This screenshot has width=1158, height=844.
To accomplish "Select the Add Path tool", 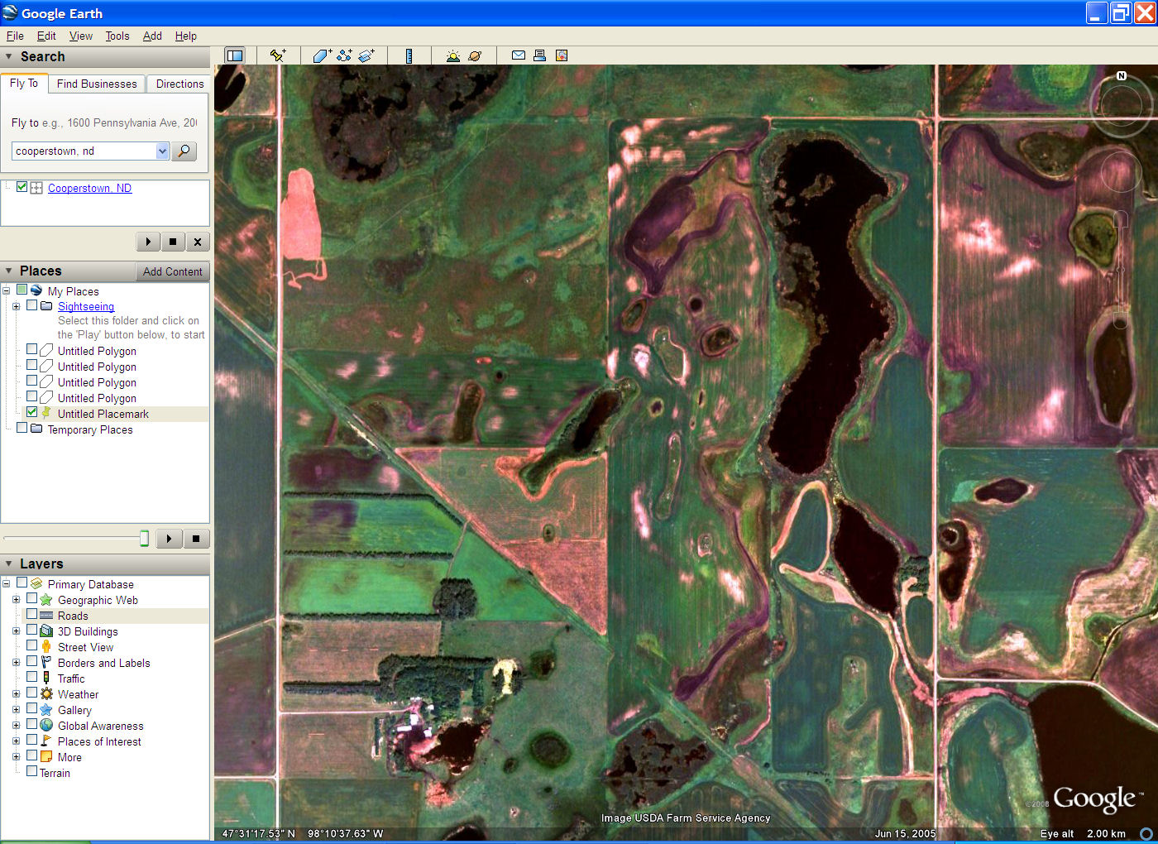I will tap(344, 55).
